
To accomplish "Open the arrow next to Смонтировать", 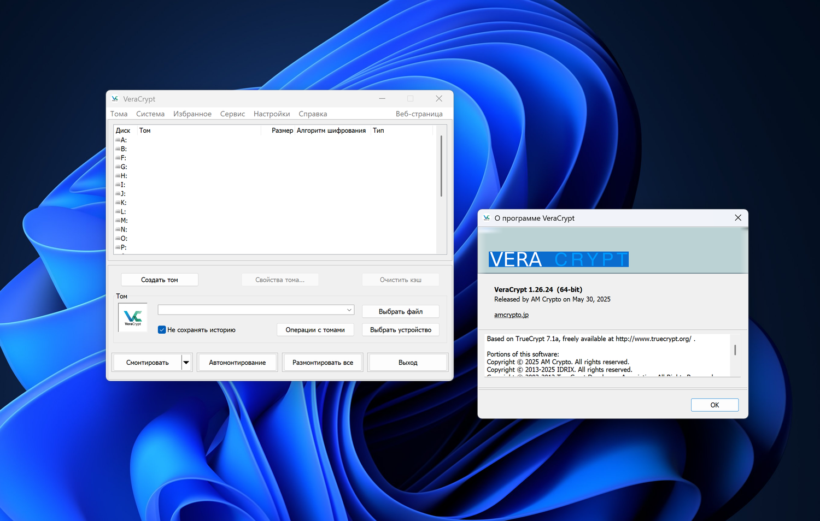I will point(186,363).
